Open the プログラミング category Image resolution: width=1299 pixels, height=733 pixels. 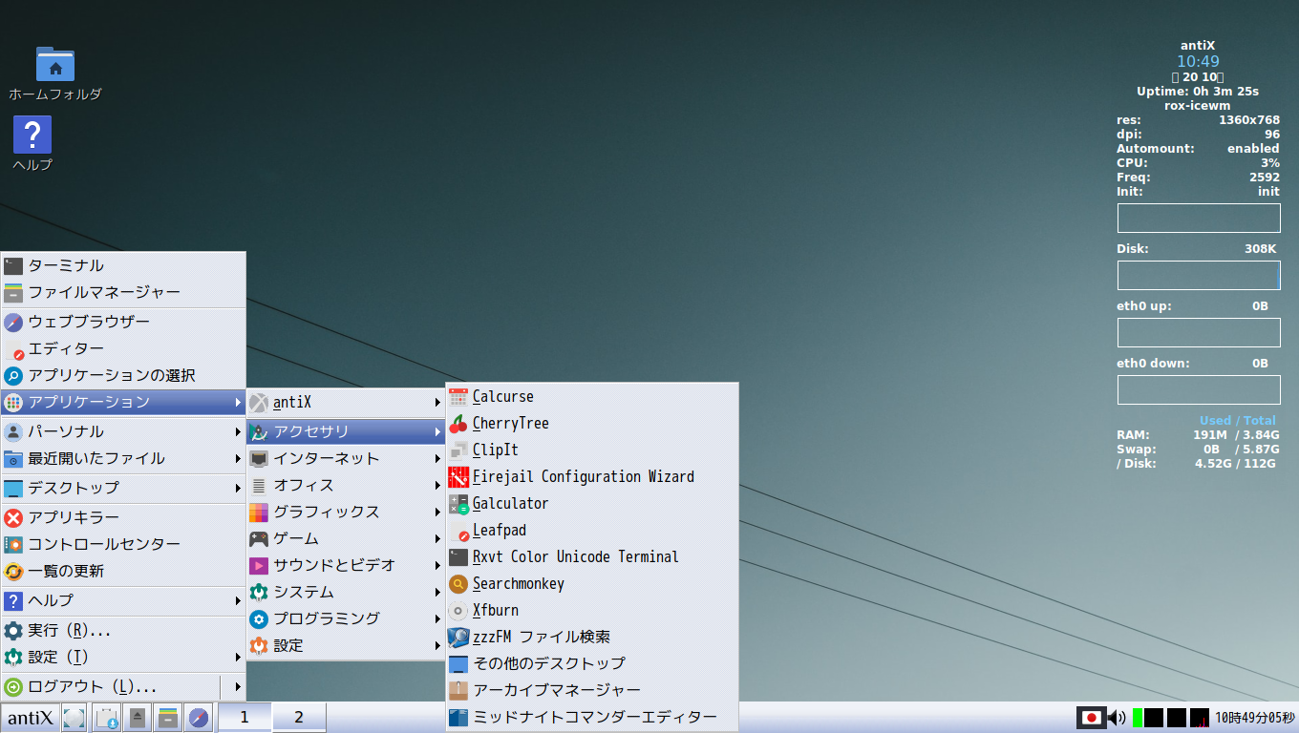tap(346, 618)
